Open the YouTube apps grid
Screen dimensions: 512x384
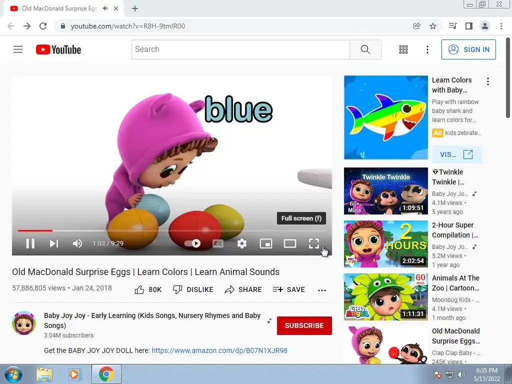click(x=403, y=49)
